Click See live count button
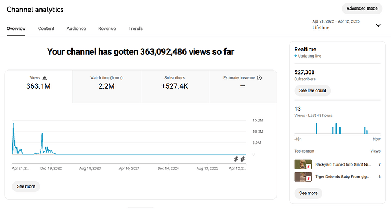Screen dimensions: 391x209 [x=313, y=90]
